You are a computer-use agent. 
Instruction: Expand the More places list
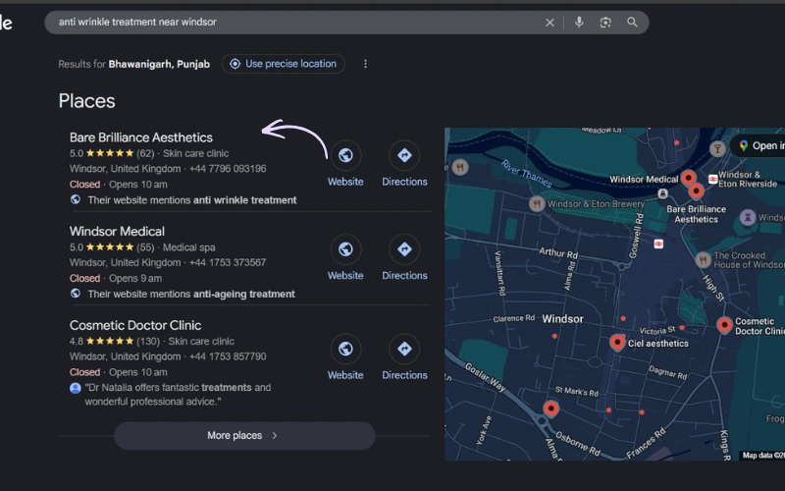244,435
